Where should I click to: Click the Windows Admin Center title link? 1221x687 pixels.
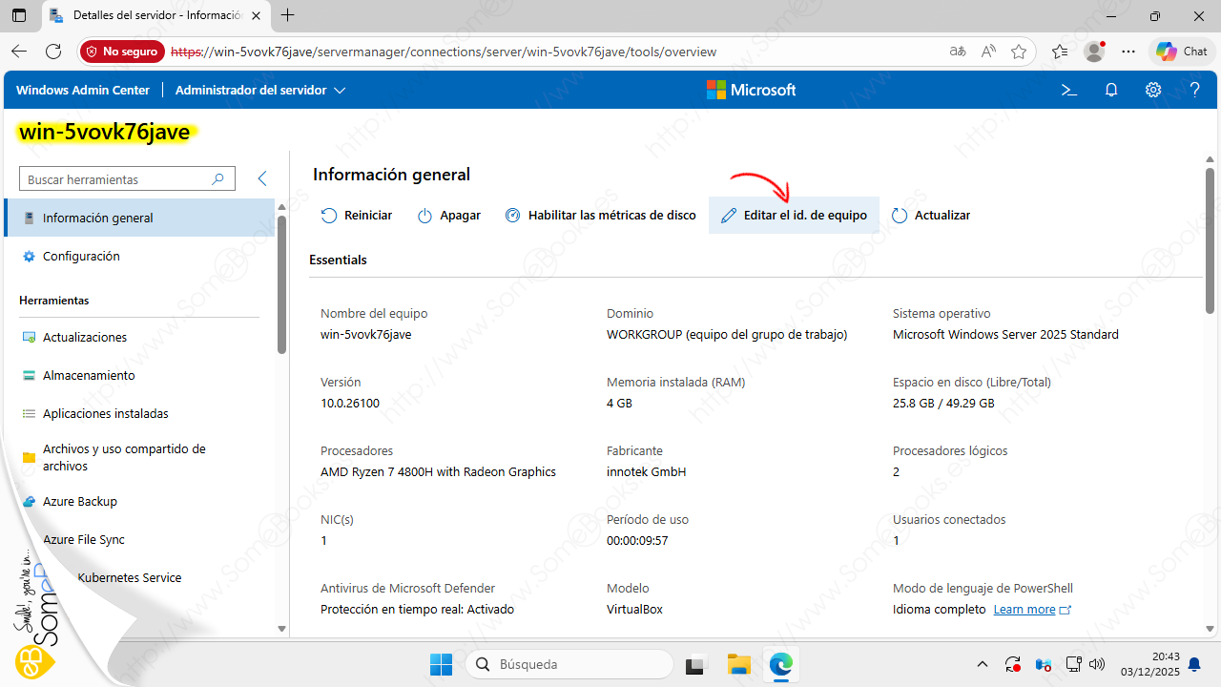point(83,90)
